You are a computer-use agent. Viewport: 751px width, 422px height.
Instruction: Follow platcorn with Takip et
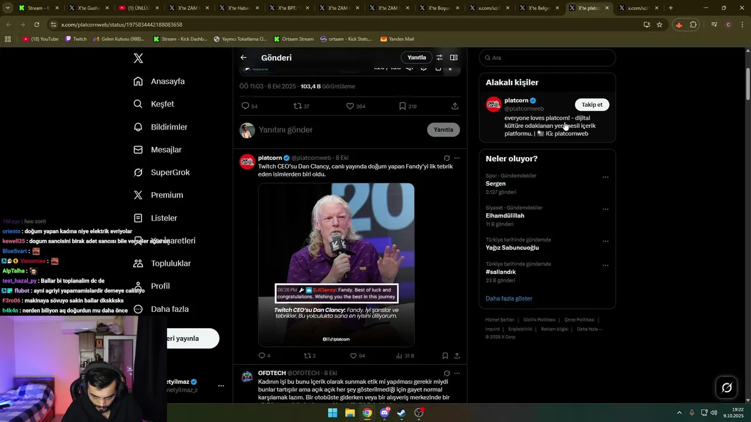point(592,104)
